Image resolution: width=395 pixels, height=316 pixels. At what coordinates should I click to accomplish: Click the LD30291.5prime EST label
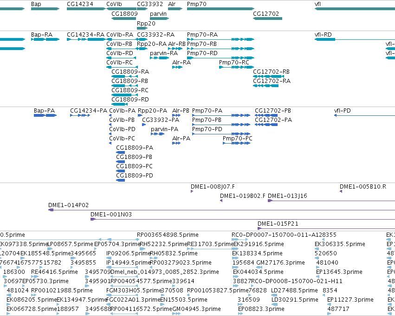(x=295, y=300)
